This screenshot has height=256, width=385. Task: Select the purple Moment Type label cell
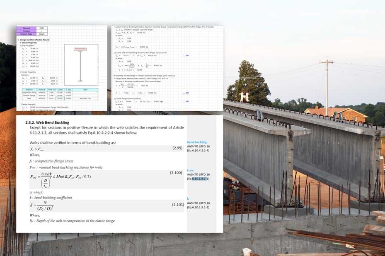click(26, 34)
